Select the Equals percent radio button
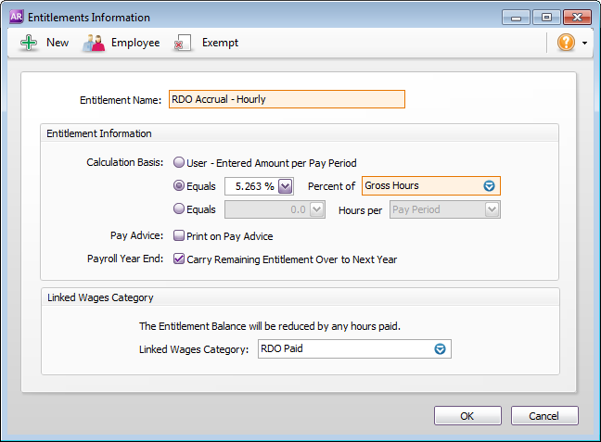Viewport: 601px width, 442px height. (x=179, y=185)
